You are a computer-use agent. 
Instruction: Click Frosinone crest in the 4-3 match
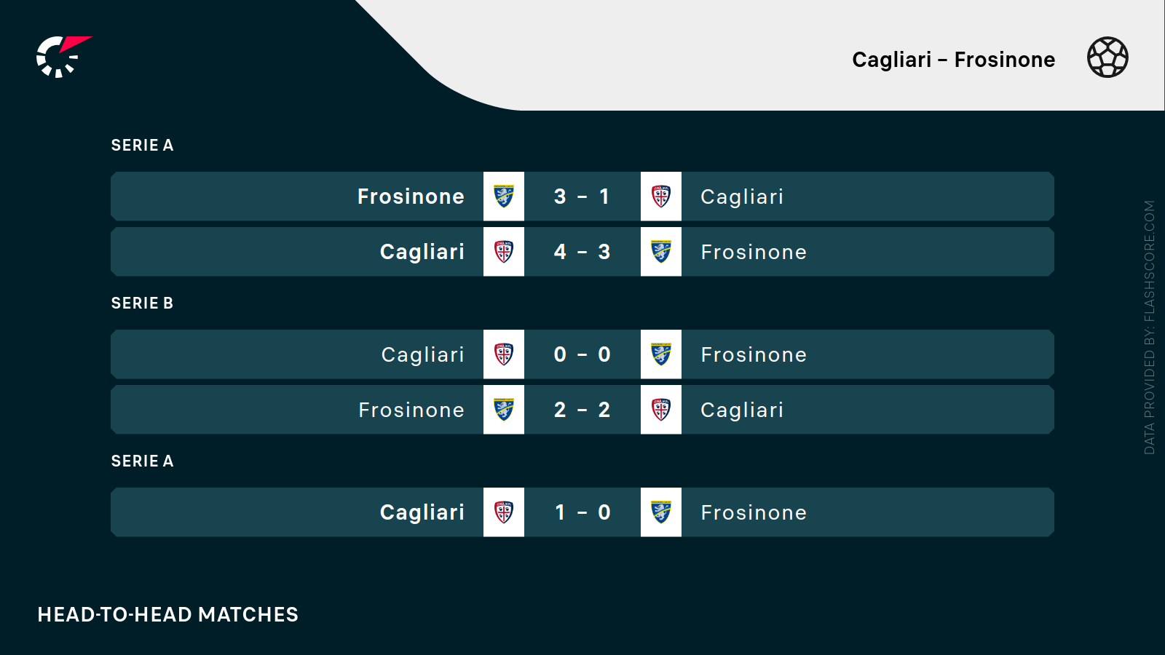click(661, 252)
